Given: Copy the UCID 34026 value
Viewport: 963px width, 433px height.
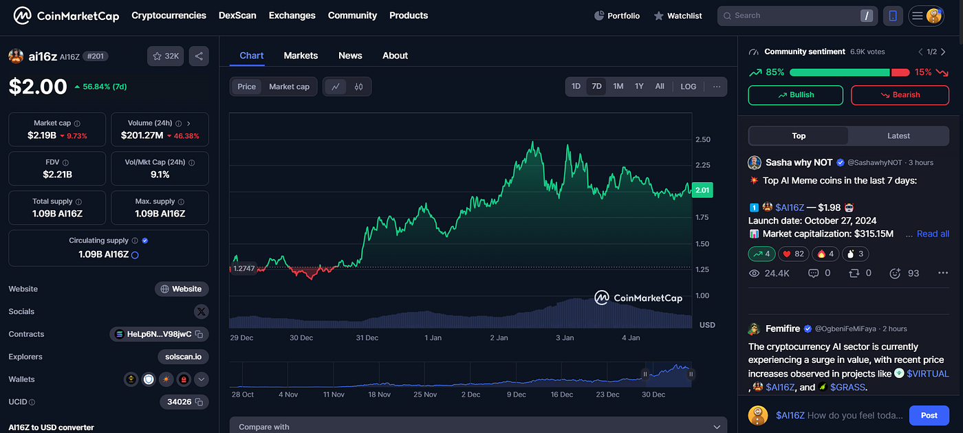Looking at the screenshot, I should pos(199,401).
